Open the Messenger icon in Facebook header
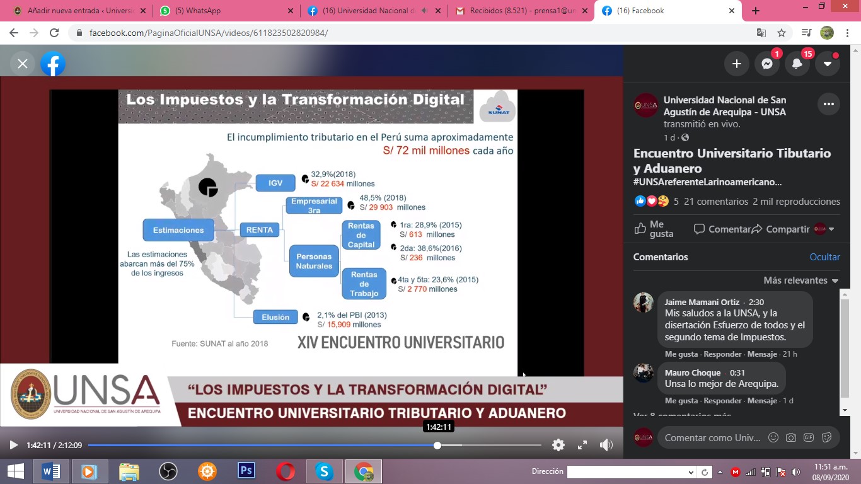This screenshot has height=484, width=861. coord(767,64)
